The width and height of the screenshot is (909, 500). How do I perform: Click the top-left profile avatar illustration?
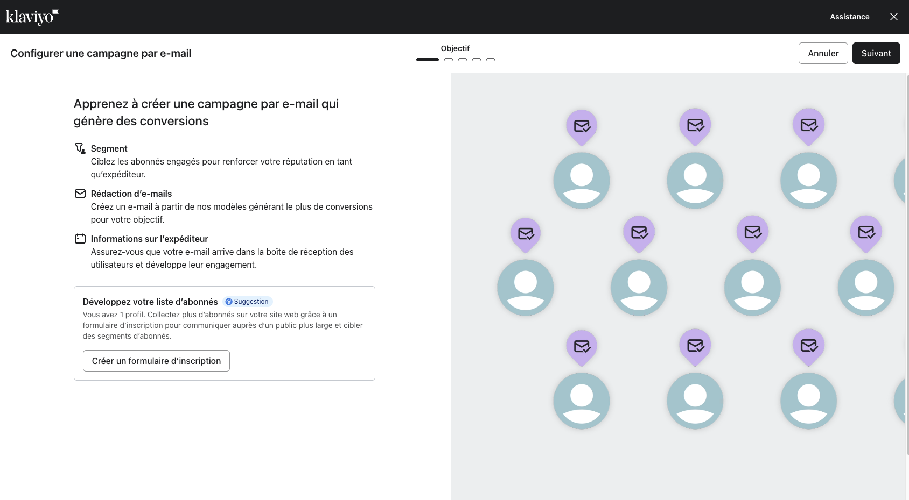pyautogui.click(x=582, y=181)
